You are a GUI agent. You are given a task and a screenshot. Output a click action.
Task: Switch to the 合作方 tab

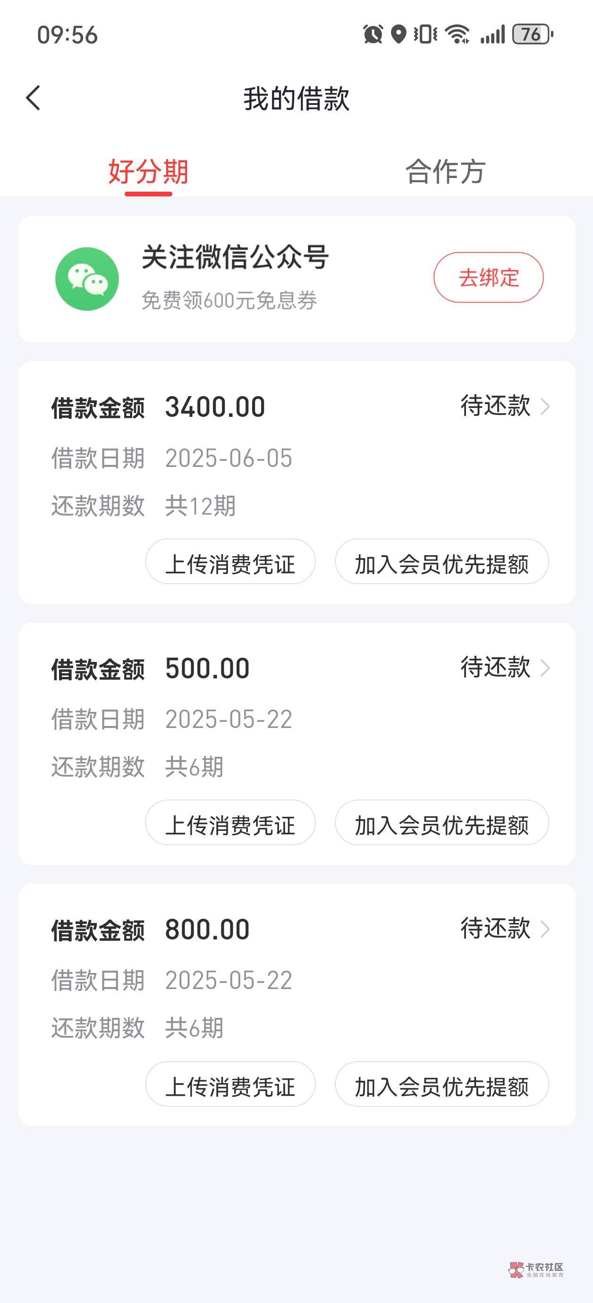click(445, 172)
